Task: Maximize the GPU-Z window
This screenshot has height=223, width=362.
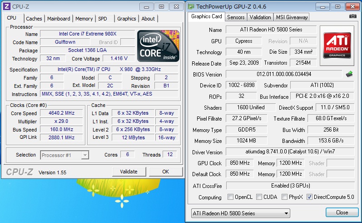Action: pyautogui.click(x=337, y=7)
